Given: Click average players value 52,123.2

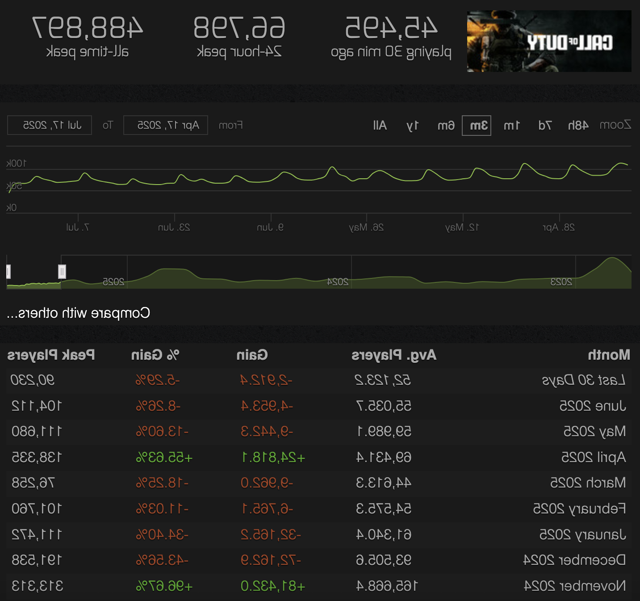Looking at the screenshot, I should pyautogui.click(x=383, y=380).
